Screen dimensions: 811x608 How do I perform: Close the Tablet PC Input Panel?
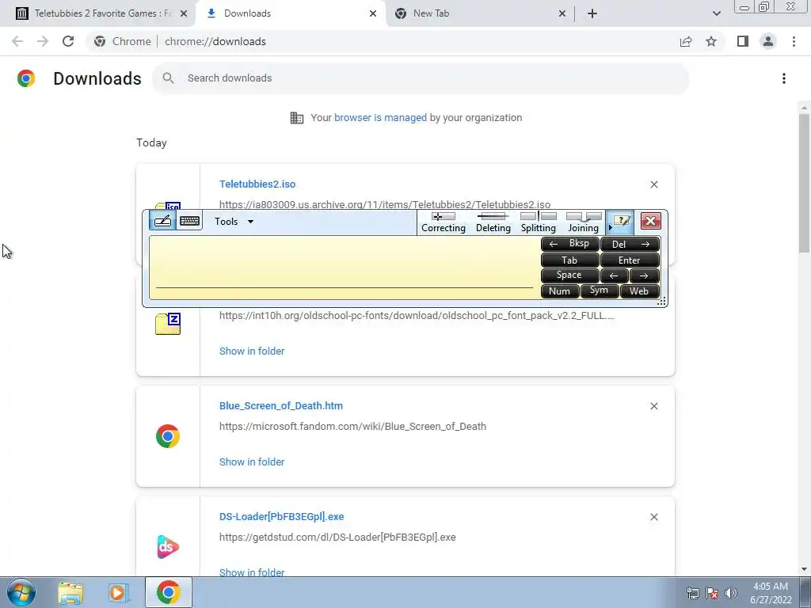(x=651, y=221)
